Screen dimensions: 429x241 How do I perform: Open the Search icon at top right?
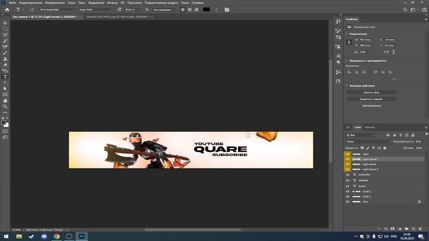coord(405,9)
